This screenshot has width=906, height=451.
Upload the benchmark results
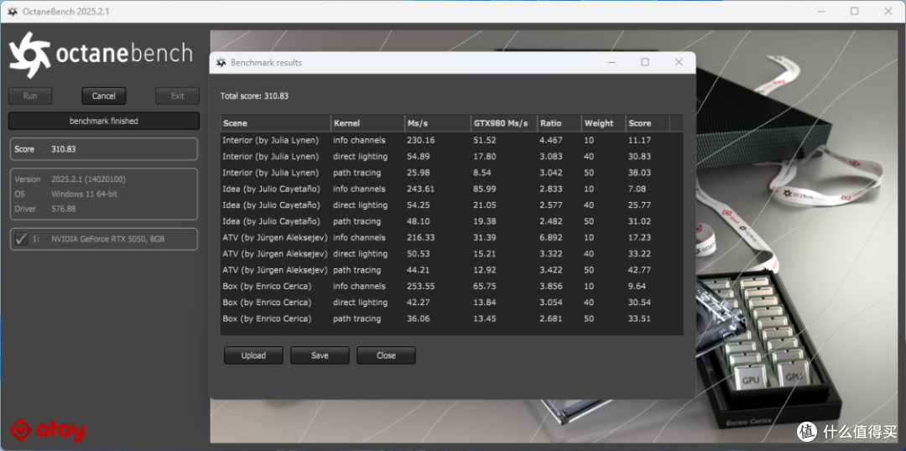[253, 355]
